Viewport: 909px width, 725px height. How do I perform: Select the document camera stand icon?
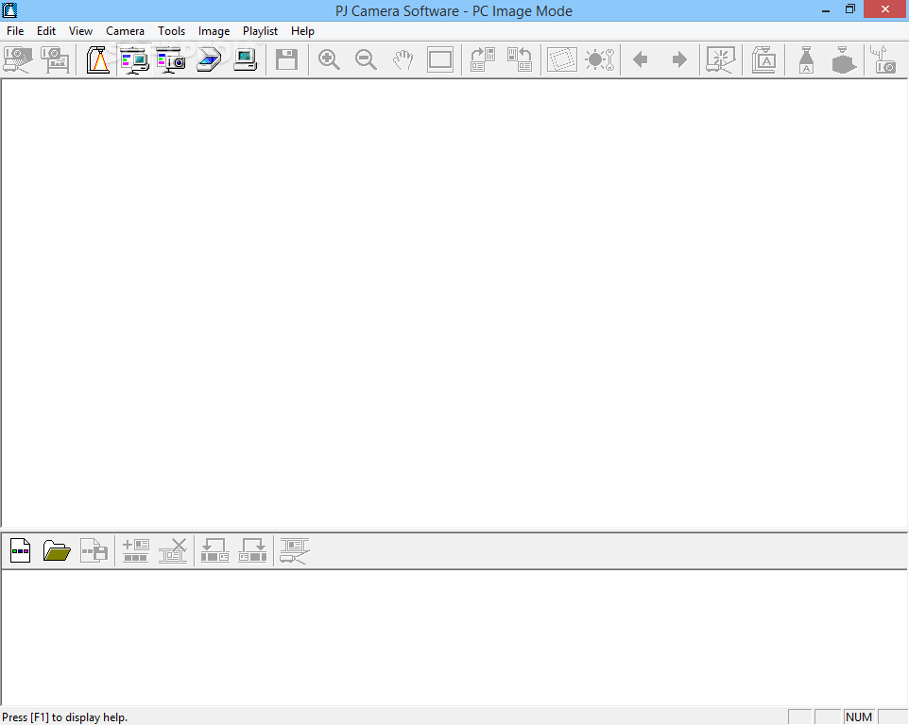(x=98, y=59)
